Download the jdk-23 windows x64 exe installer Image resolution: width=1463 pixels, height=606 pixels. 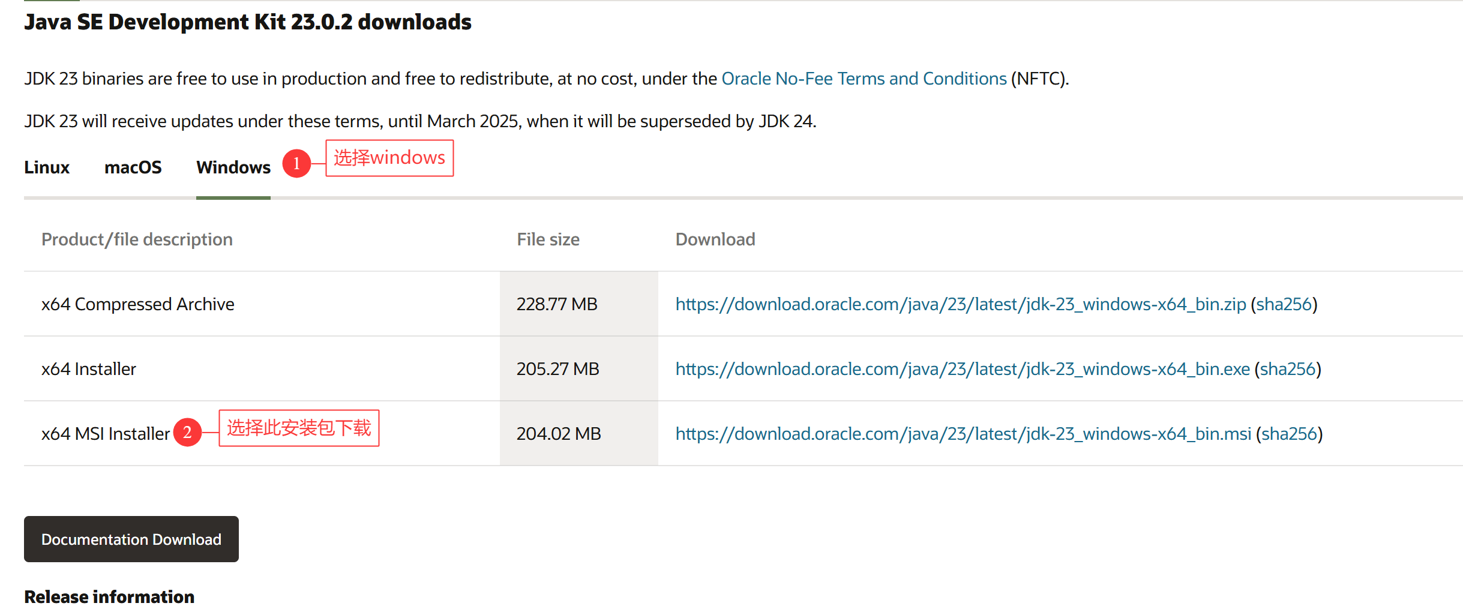pyautogui.click(x=963, y=369)
